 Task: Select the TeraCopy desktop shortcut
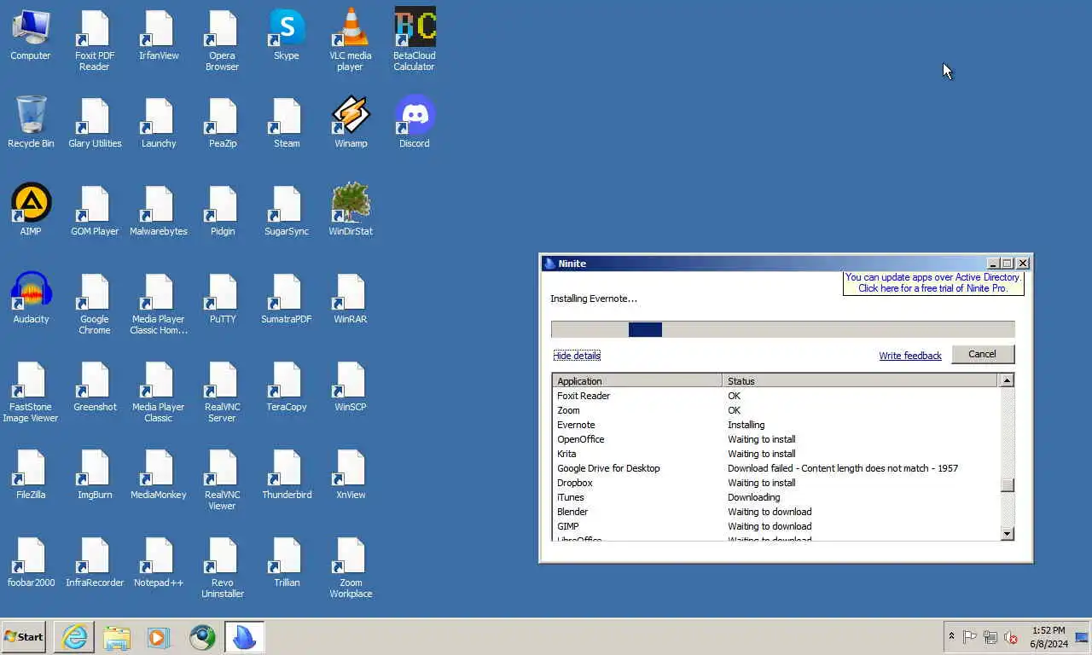coord(287,387)
